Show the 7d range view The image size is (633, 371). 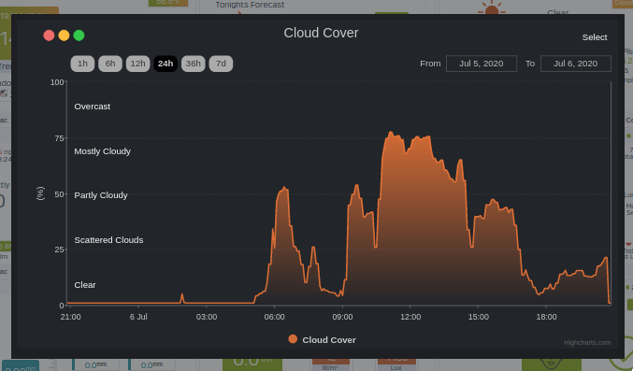tap(221, 64)
